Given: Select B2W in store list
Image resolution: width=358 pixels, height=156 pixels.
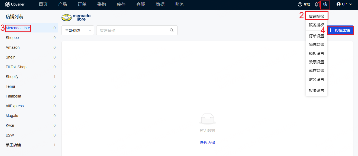Looking at the screenshot, I should click(x=29, y=135).
